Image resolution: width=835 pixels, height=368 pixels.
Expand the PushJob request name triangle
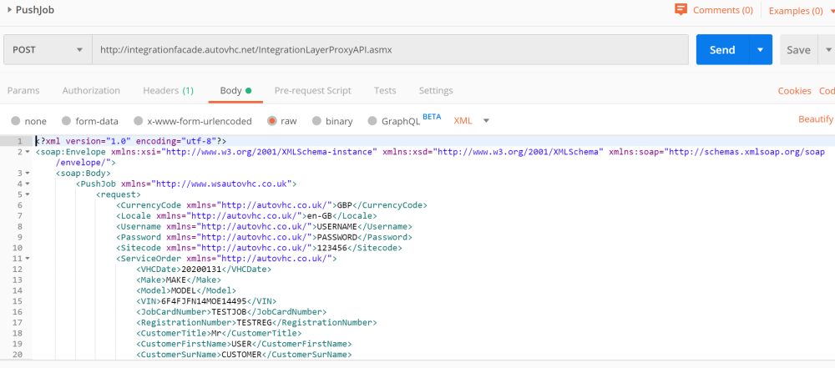coord(8,10)
